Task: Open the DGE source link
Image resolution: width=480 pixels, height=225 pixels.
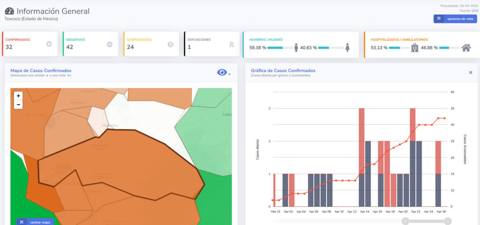Action: (x=474, y=10)
